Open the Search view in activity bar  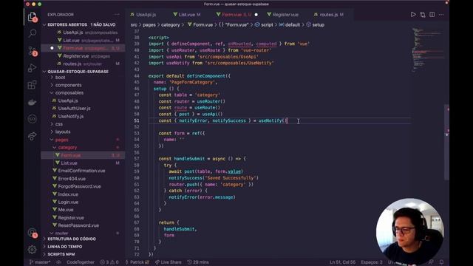33,33
